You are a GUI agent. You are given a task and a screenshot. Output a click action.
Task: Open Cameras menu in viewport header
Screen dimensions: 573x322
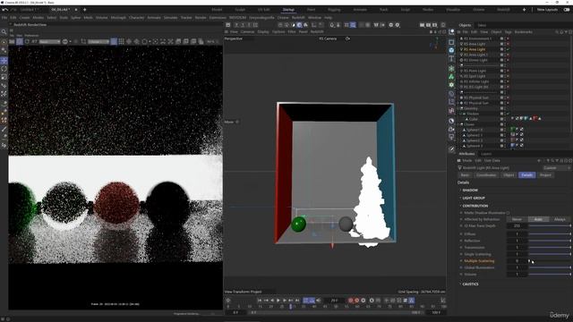[x=247, y=32]
